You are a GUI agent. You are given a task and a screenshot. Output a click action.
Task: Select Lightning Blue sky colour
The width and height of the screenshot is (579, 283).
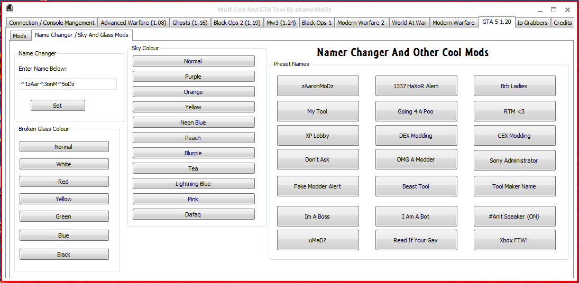[194, 184]
